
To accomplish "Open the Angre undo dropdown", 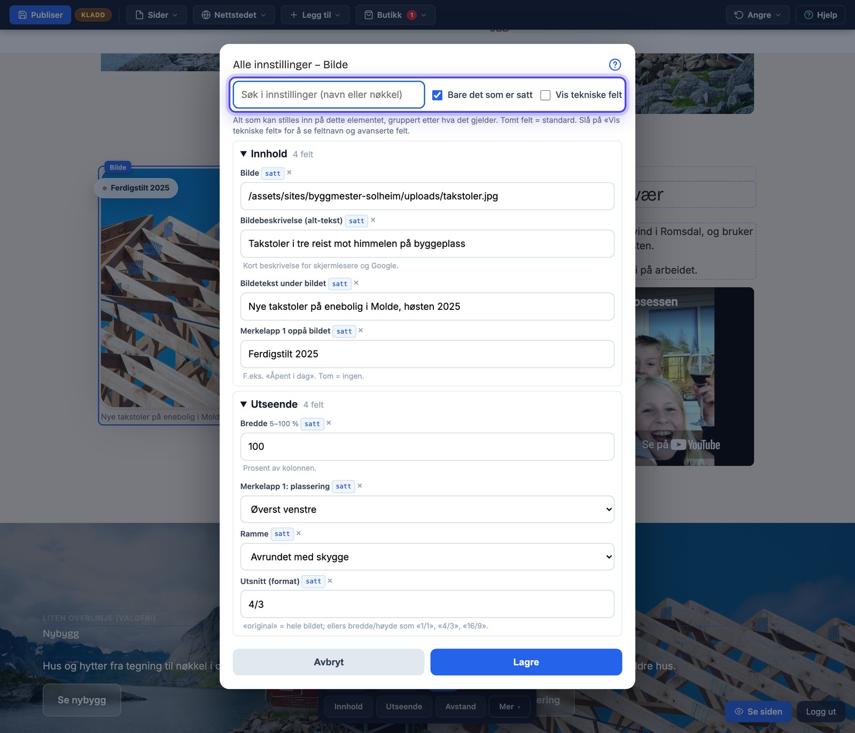I will (758, 15).
